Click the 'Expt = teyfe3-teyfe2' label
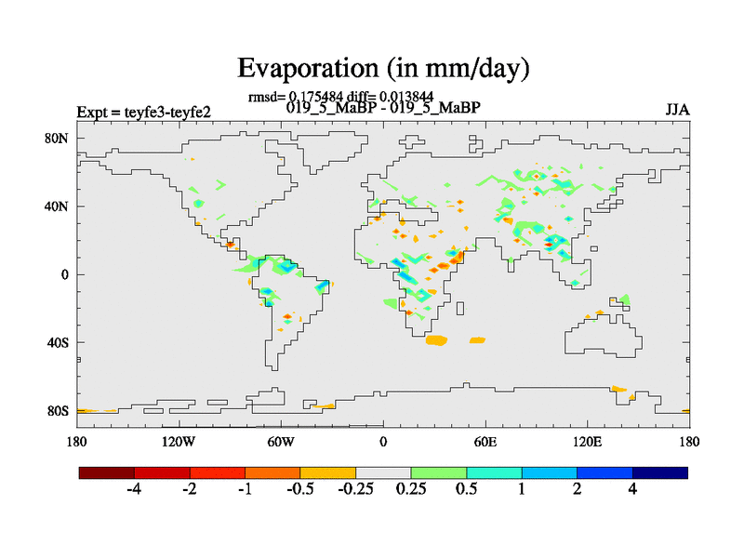Image resolution: width=744 pixels, height=558 pixels. pos(143,113)
